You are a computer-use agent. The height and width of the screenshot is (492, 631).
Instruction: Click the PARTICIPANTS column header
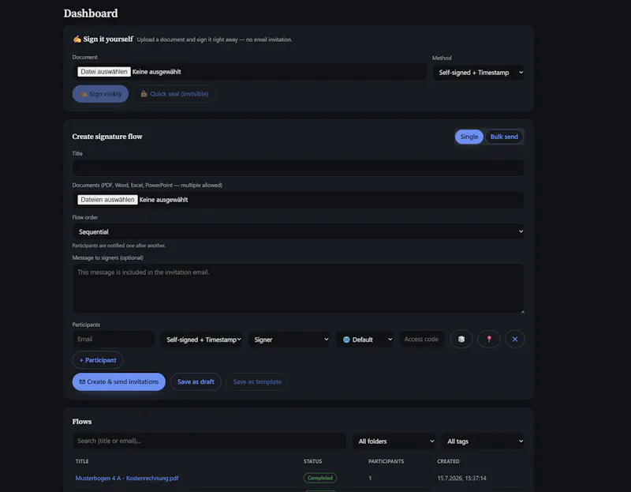pyautogui.click(x=386, y=461)
